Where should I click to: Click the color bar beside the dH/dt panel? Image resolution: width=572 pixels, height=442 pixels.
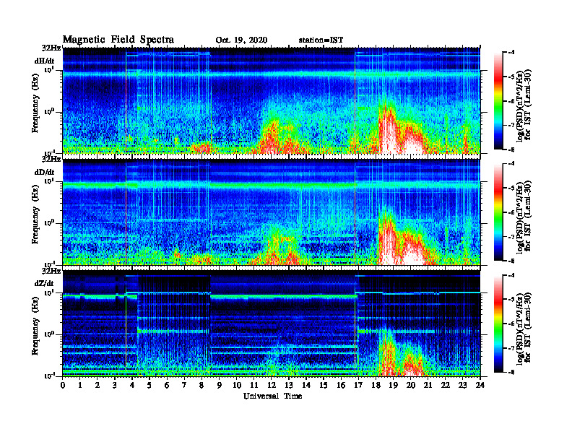[498, 101]
